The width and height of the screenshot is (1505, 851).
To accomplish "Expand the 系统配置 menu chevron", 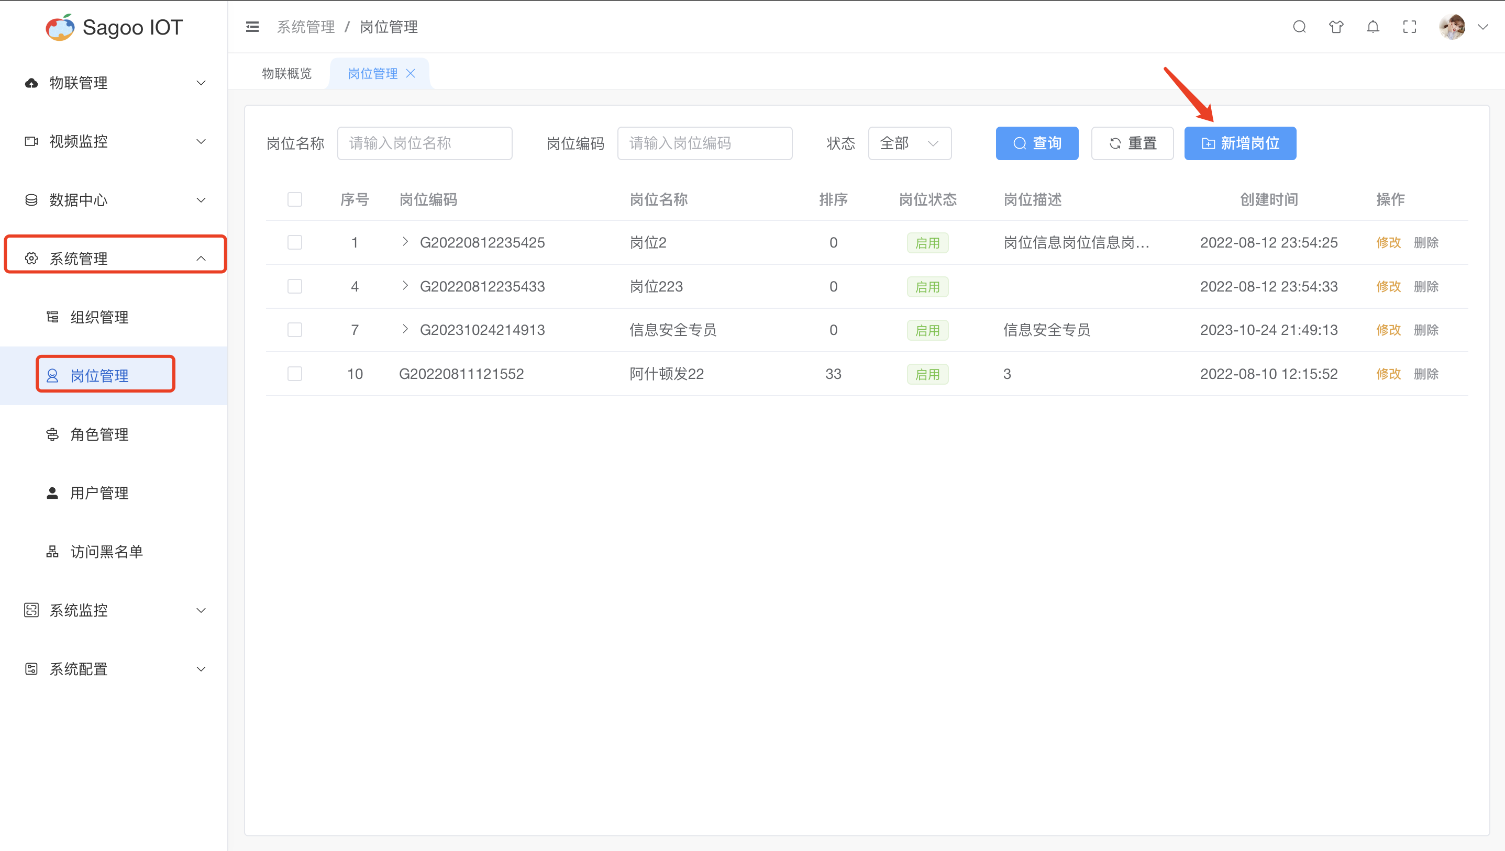I will point(201,669).
